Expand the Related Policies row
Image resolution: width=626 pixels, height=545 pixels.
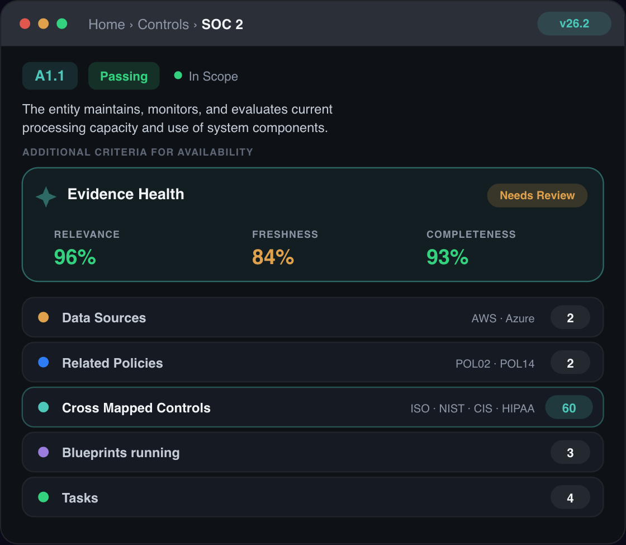pos(312,363)
